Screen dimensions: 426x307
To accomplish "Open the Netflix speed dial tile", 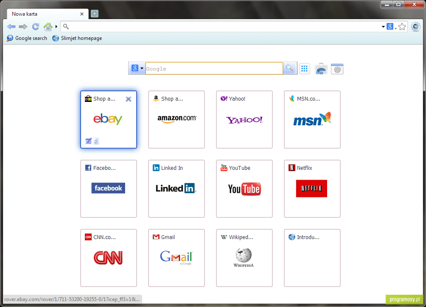I will pos(312,189).
